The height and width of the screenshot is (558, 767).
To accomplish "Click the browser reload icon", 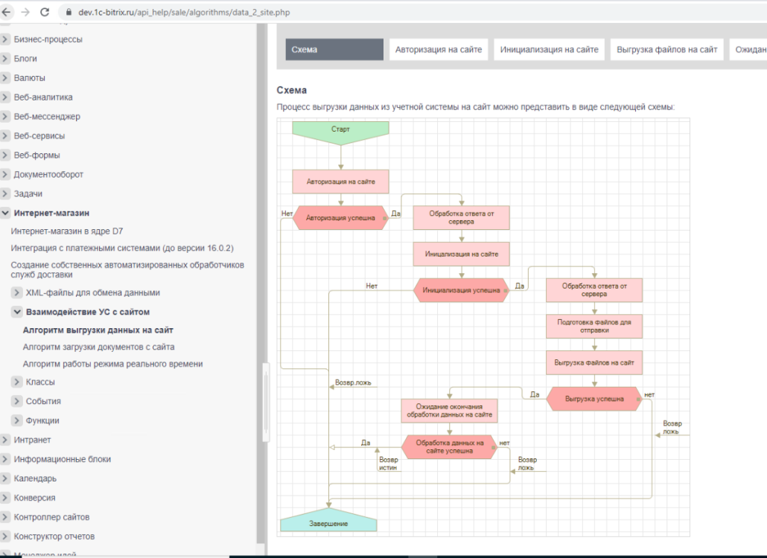I will [x=45, y=12].
